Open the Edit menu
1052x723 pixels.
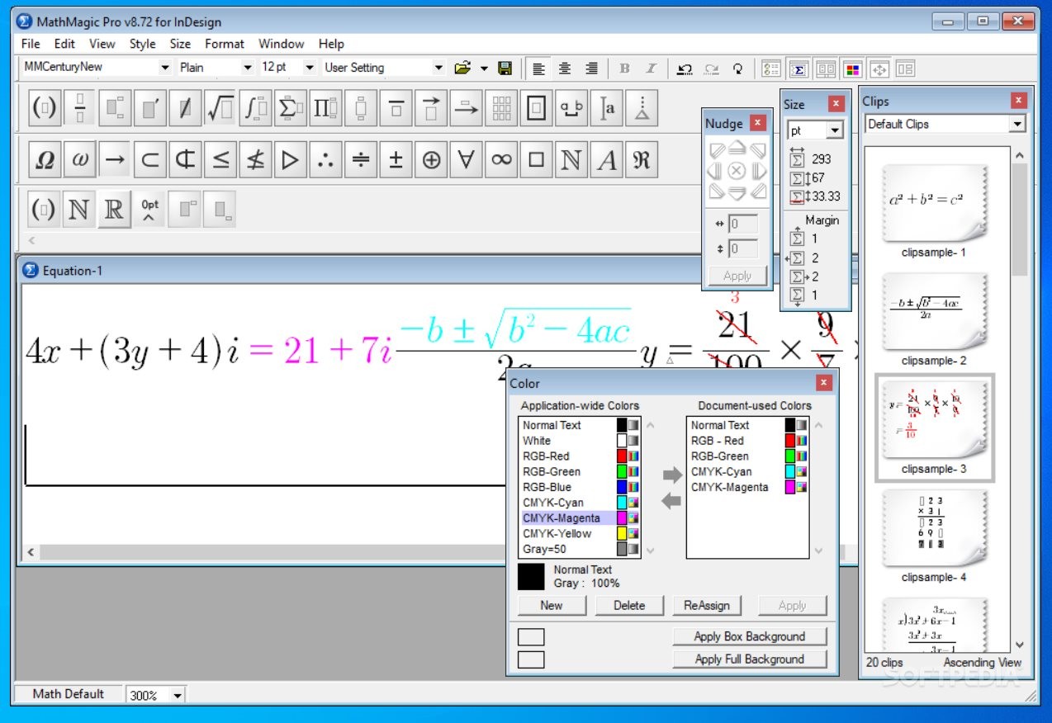tap(64, 44)
